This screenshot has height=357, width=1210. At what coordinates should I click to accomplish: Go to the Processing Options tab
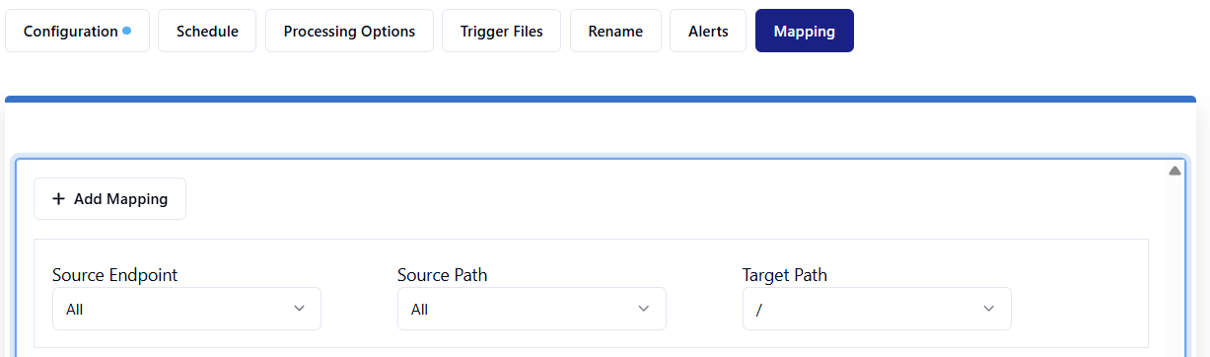tap(349, 31)
